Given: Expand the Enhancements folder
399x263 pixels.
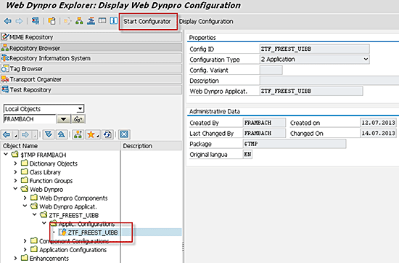Looking at the screenshot, I should click(15, 258).
